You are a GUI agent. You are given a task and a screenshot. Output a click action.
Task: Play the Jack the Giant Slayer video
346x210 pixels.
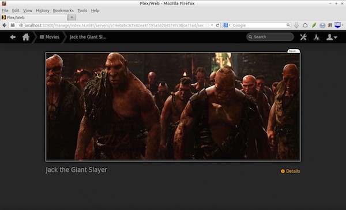(173, 107)
